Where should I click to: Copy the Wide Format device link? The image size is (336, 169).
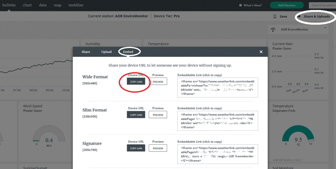tap(136, 81)
